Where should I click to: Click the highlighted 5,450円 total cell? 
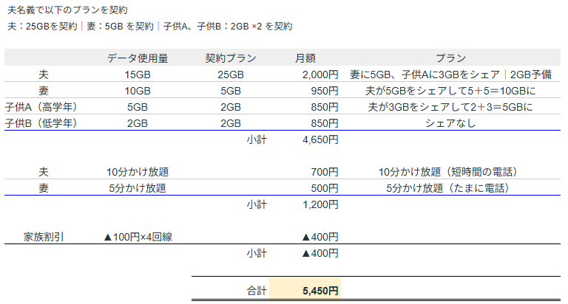[x=319, y=291]
